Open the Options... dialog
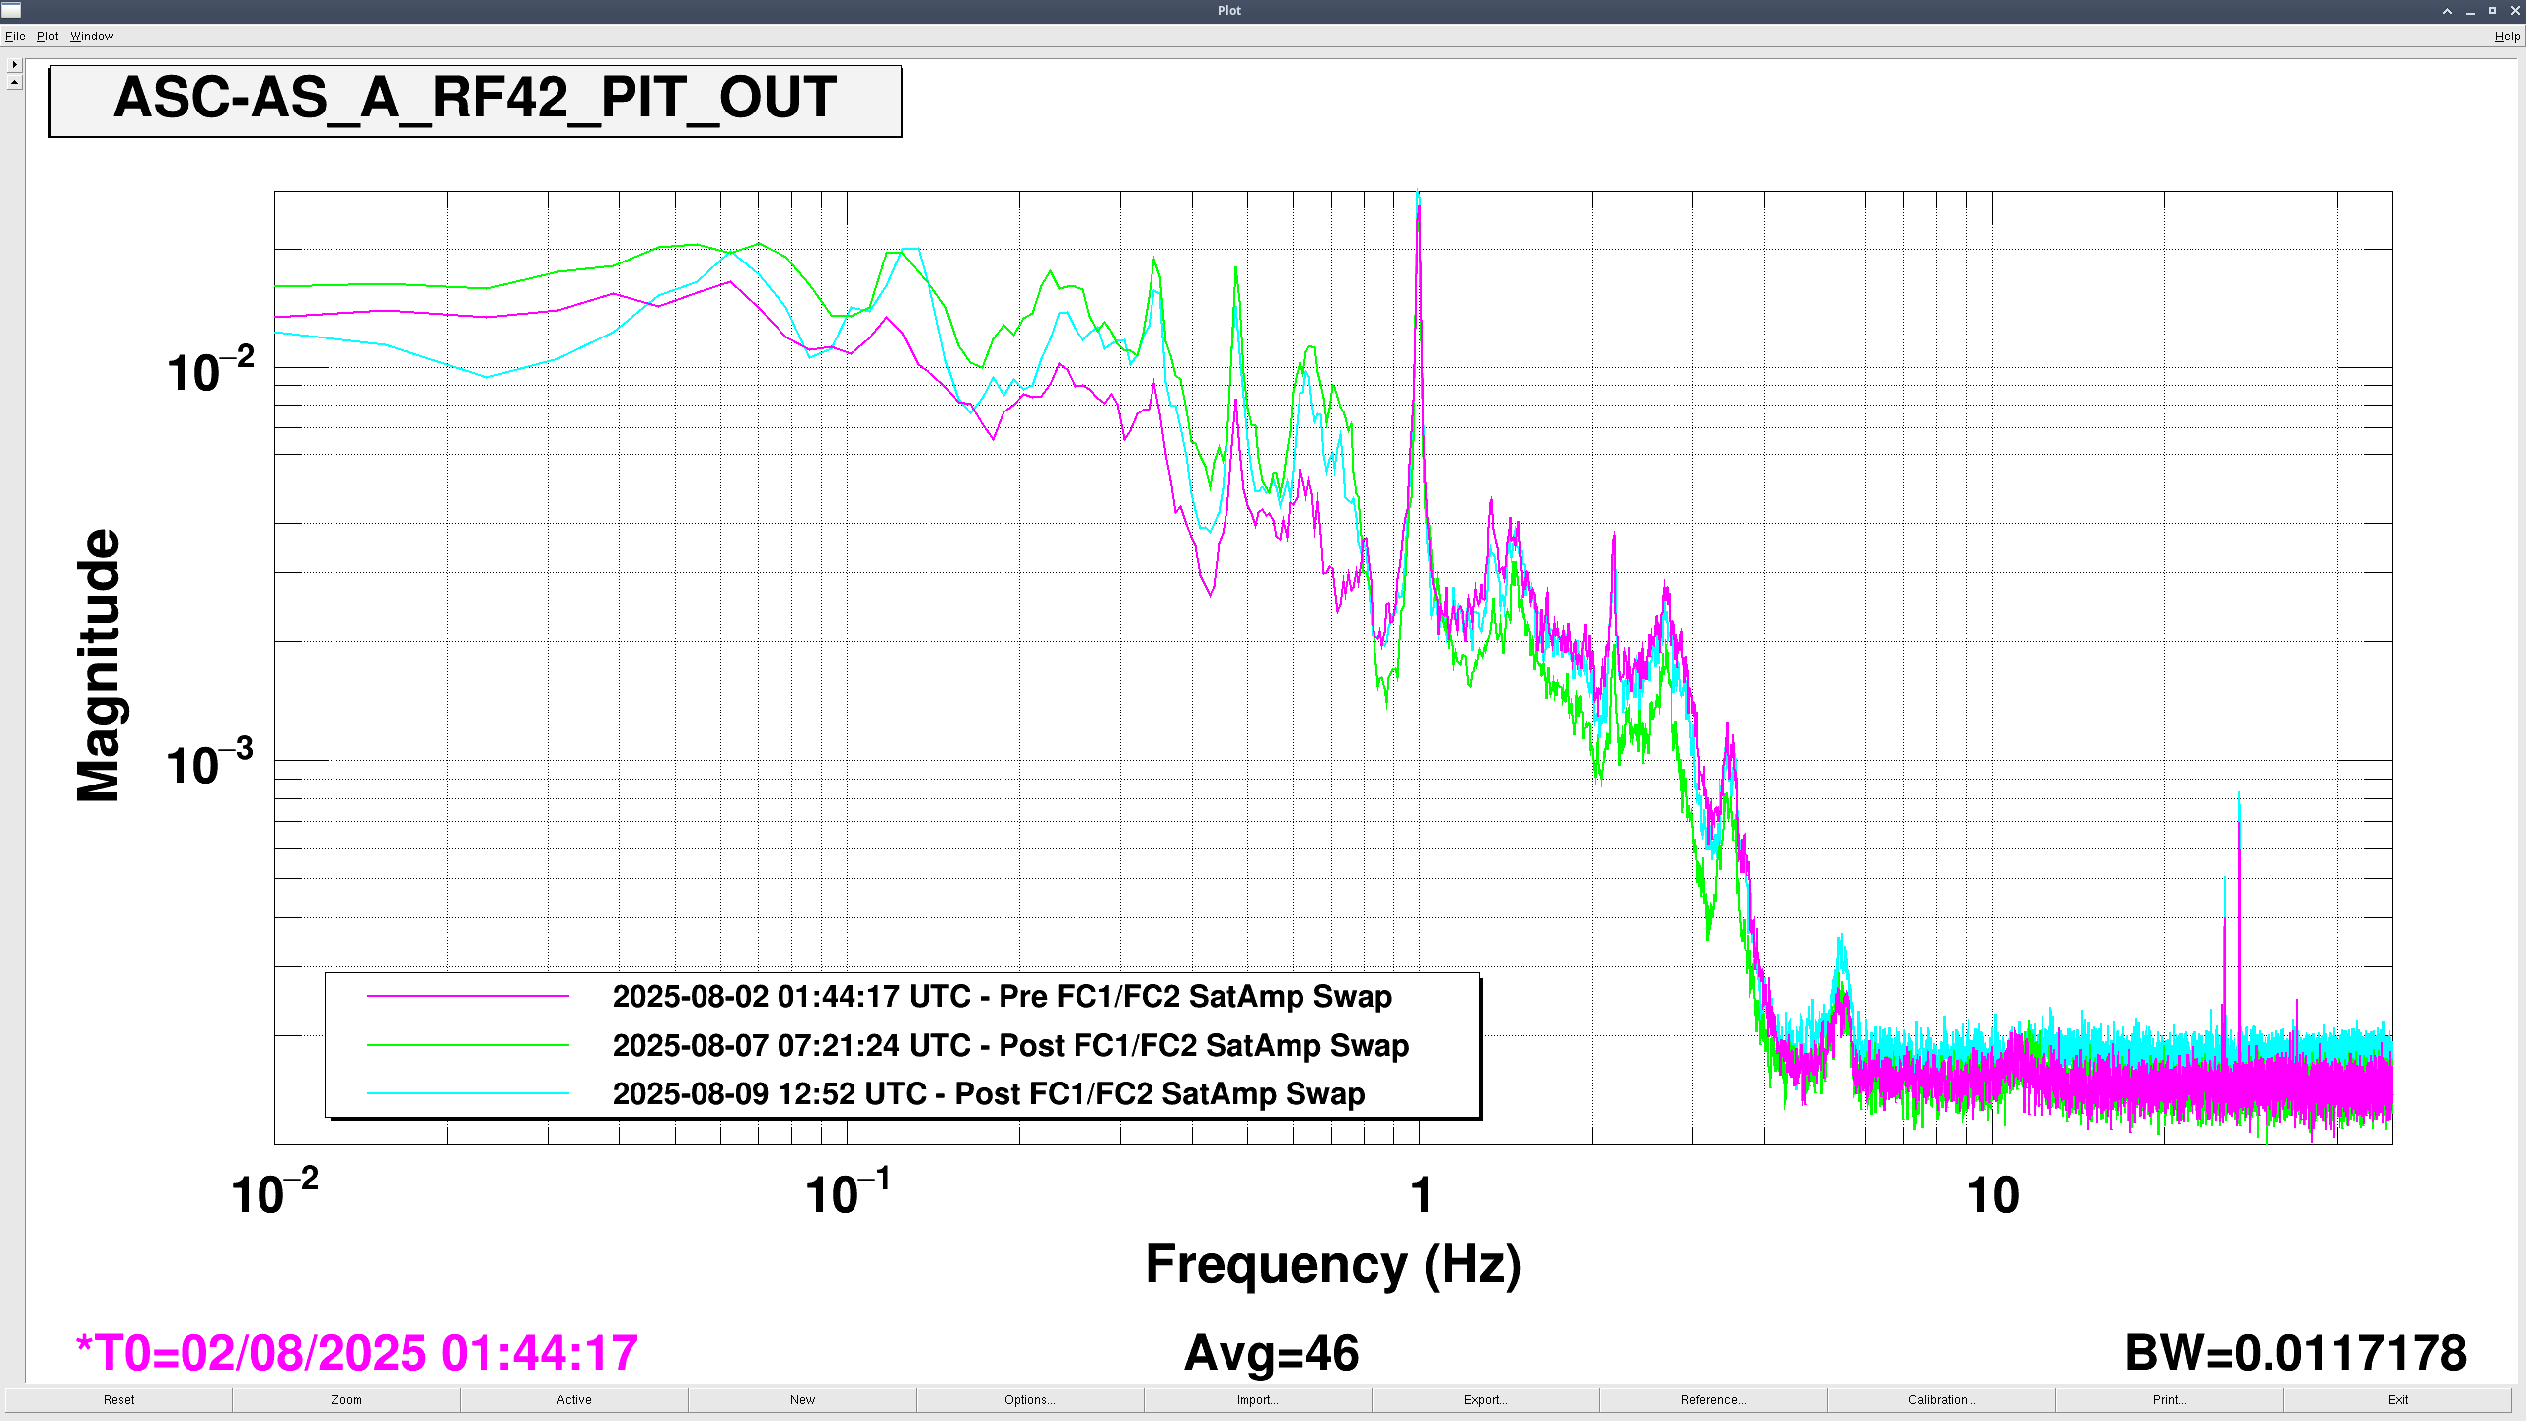The height and width of the screenshot is (1421, 2526). pyautogui.click(x=1029, y=1399)
